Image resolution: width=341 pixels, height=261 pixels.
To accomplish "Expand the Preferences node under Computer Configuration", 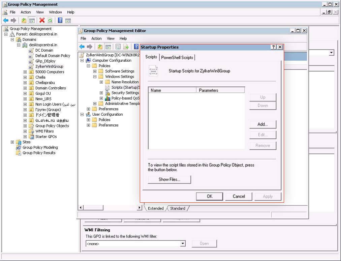I will [88, 109].
